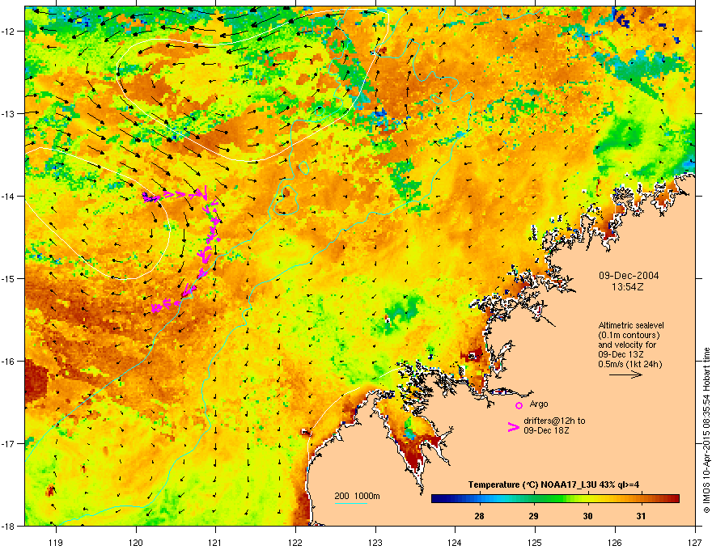Image resolution: width=712 pixels, height=550 pixels.
Task: Click the longitude axis label 125
Action: coord(535,542)
